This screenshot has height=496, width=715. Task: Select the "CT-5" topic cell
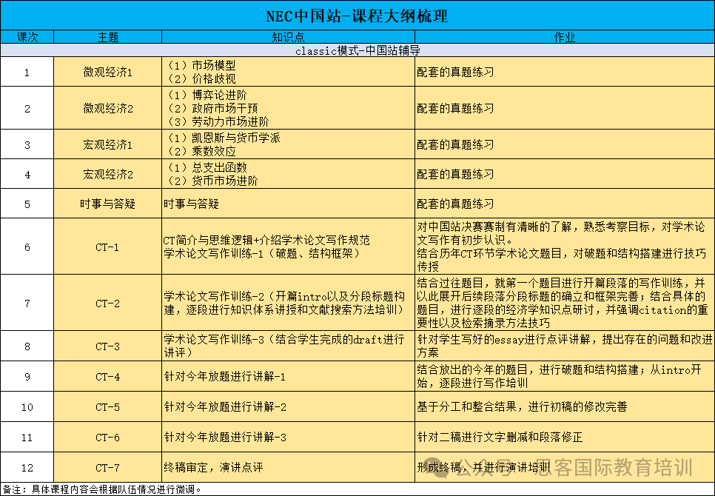(x=107, y=406)
